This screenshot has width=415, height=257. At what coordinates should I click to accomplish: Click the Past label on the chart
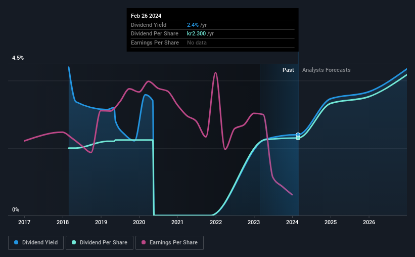point(288,70)
